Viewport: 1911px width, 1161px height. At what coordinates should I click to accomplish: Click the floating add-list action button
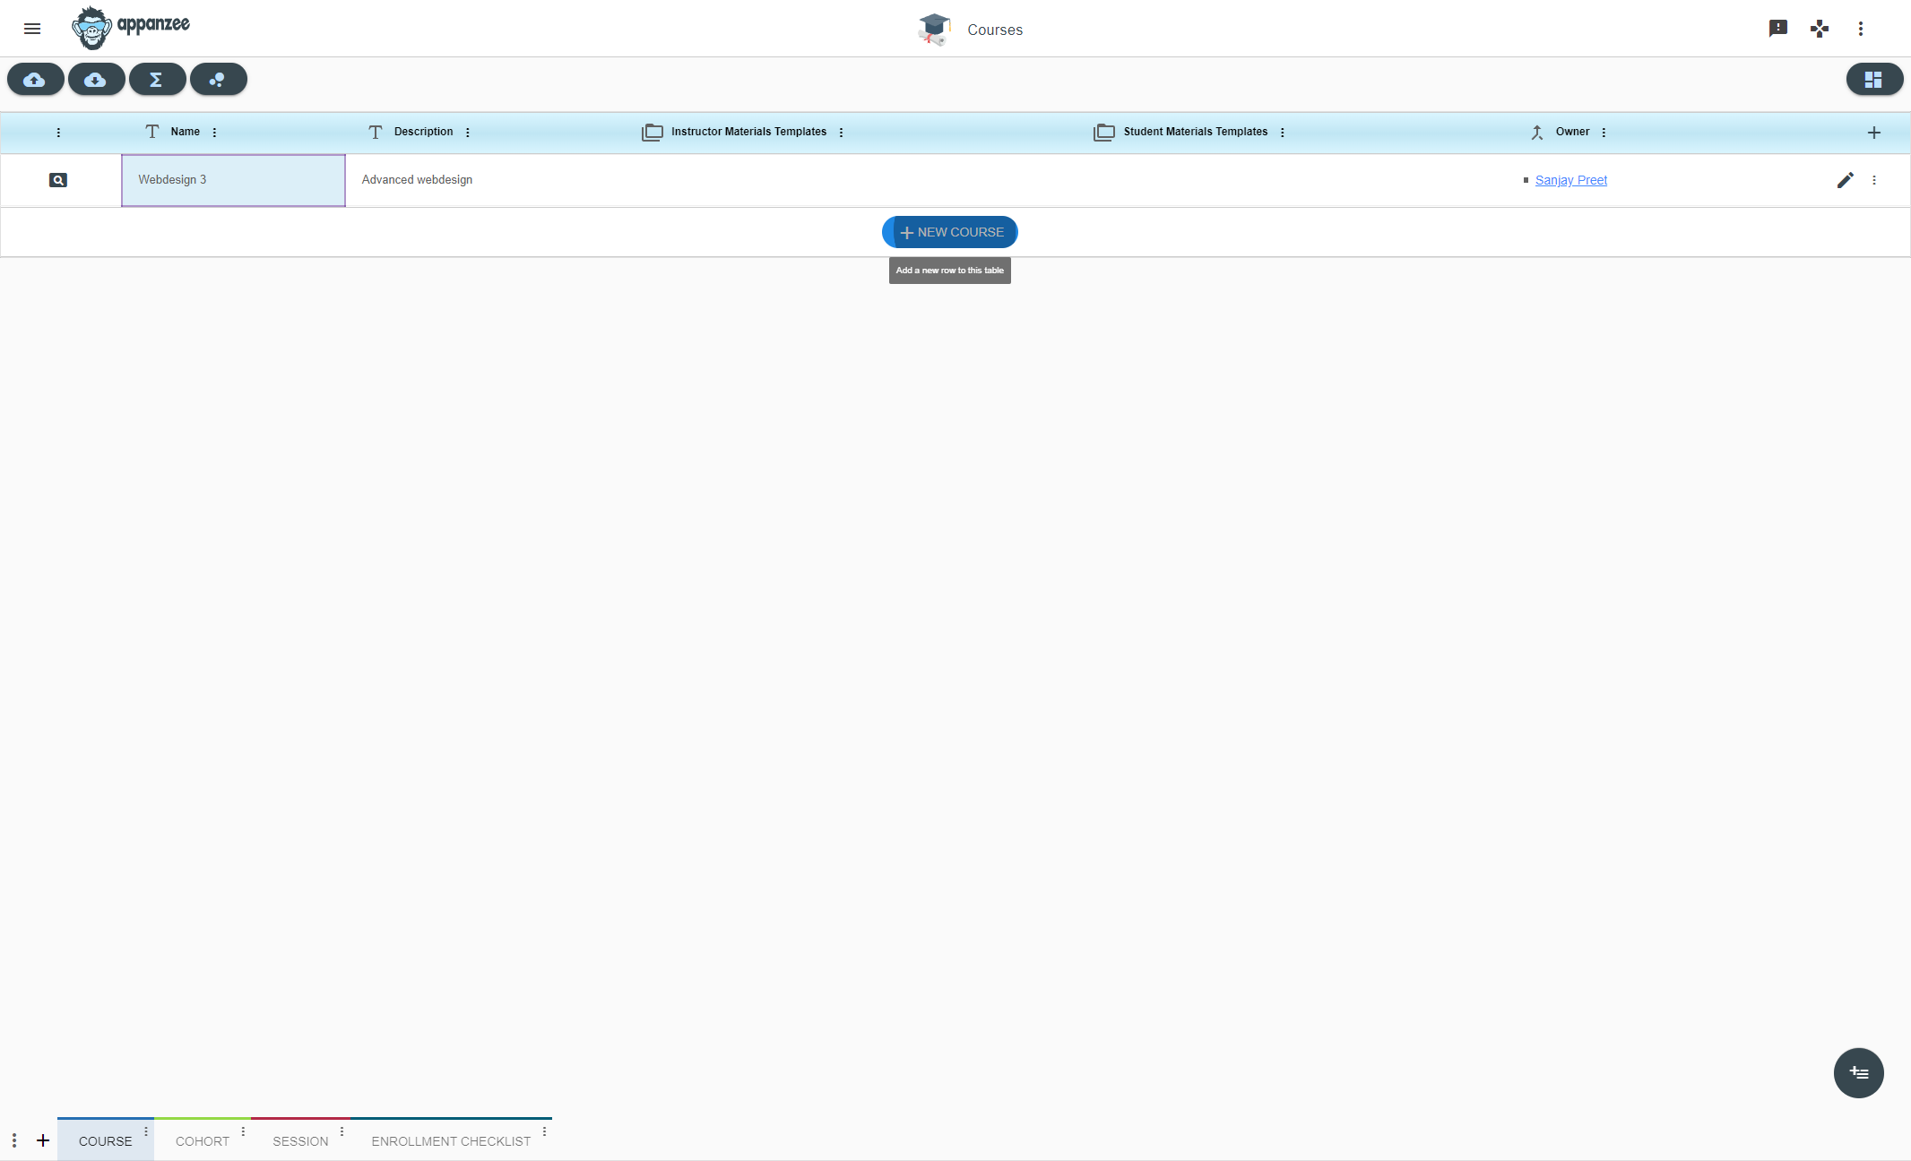[x=1859, y=1072]
